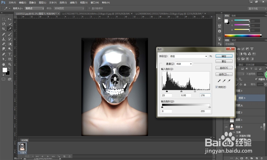Screen dimensions: 267x160
Task: Select the Quick Selection tool
Action: [x=10, y=24]
